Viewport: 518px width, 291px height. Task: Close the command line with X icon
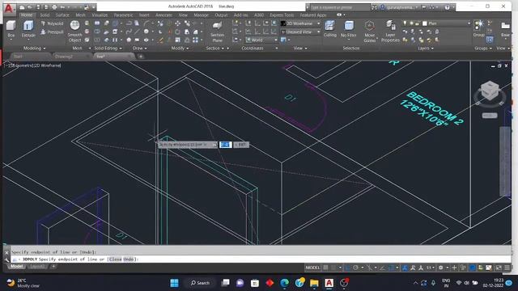[6, 252]
